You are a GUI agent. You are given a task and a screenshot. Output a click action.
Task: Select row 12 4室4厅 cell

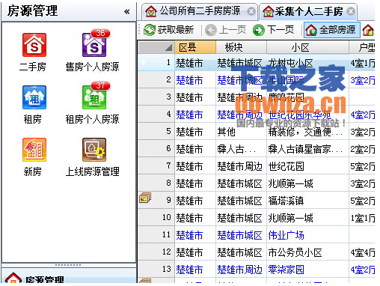pyautogui.click(x=362, y=252)
